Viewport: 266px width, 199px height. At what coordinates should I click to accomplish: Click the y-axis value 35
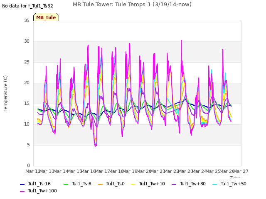[x=27, y=20]
